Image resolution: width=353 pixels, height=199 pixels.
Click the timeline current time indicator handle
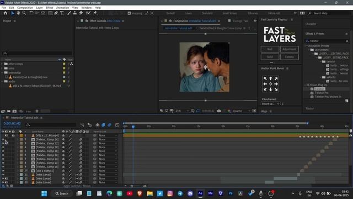point(133,127)
